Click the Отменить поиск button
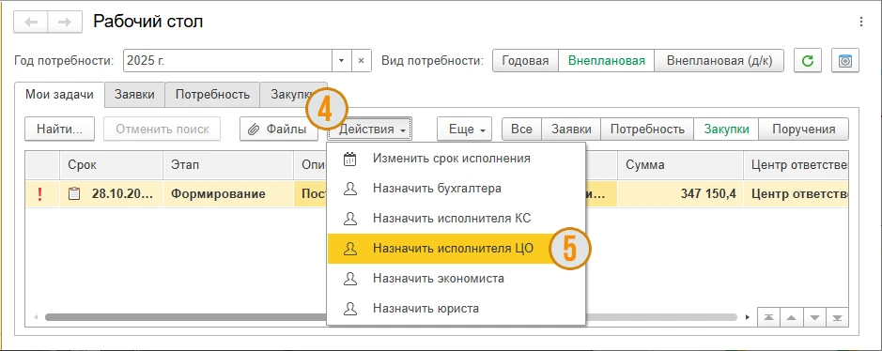The height and width of the screenshot is (351, 882). coord(162,130)
